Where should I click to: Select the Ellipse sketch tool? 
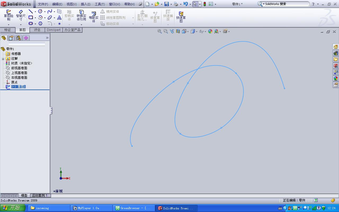[50, 17]
